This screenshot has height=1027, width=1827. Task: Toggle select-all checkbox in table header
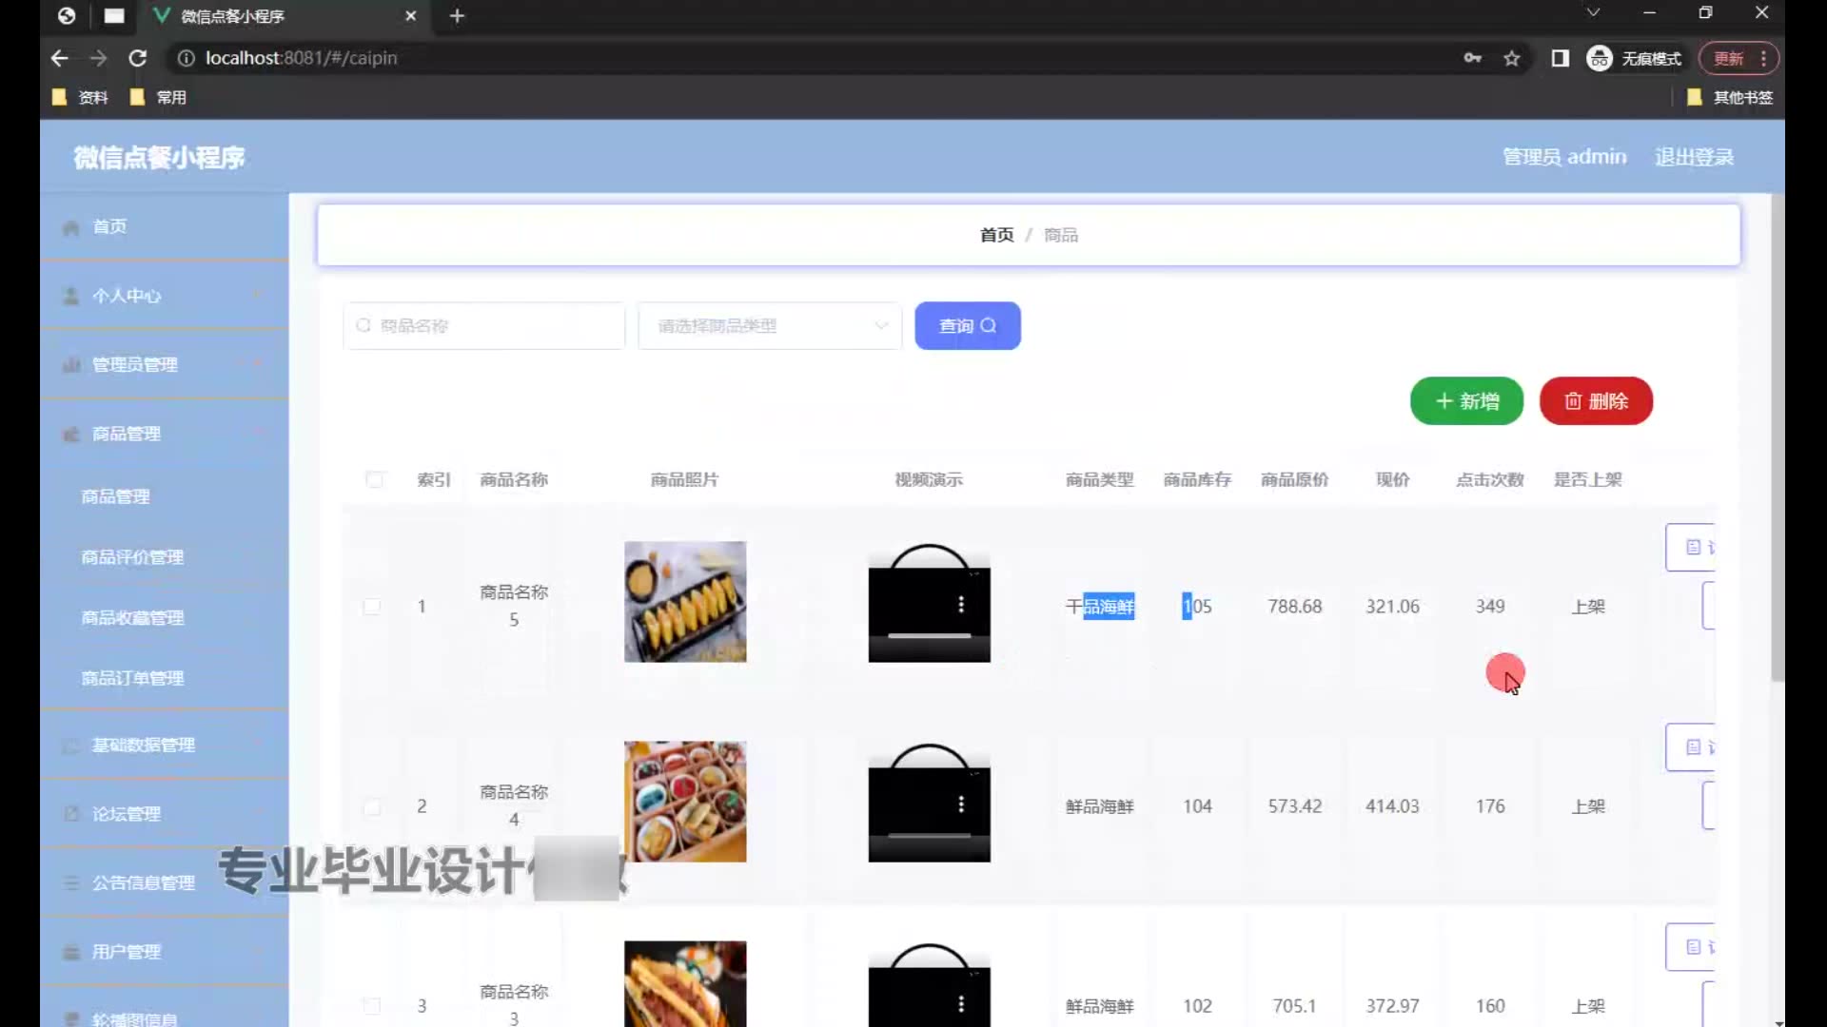pos(375,479)
